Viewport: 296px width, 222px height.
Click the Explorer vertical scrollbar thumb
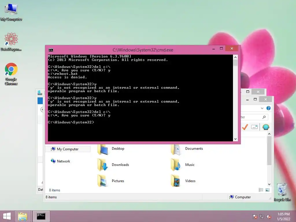[269, 151]
